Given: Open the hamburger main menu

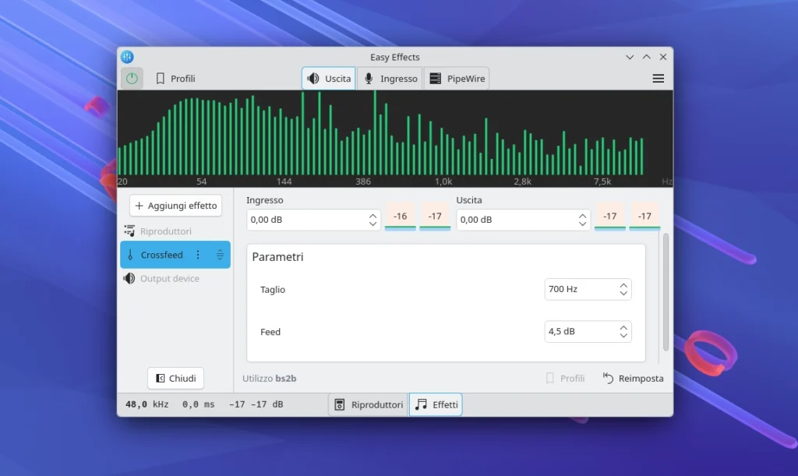Looking at the screenshot, I should coord(658,79).
